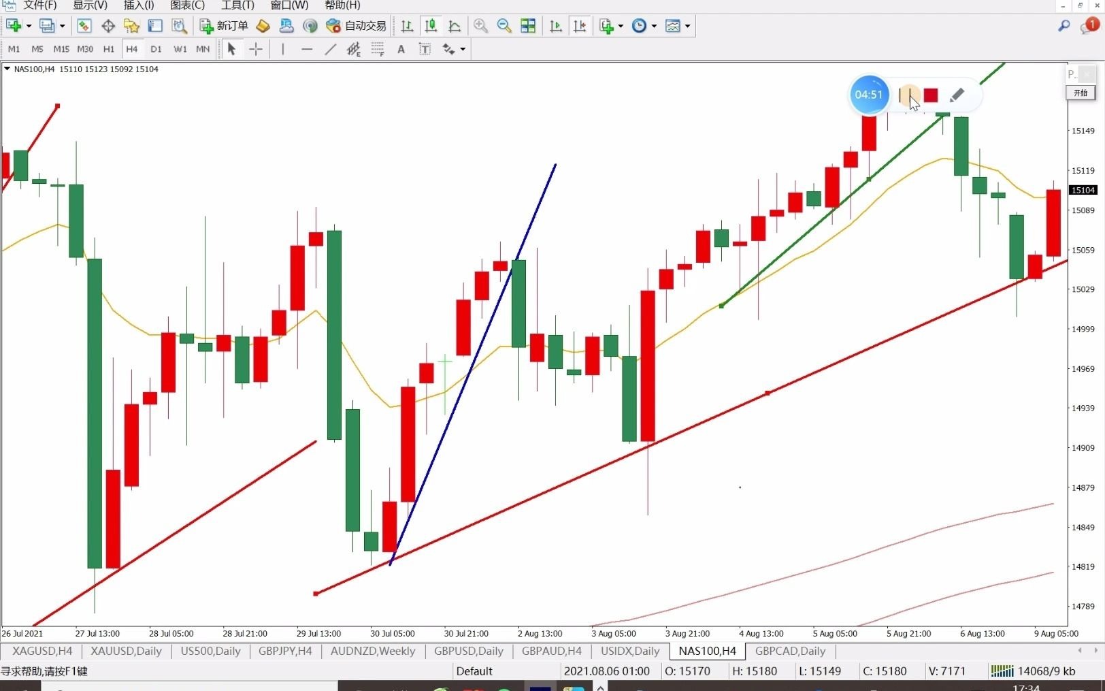Switch chart to candlestick mode
The width and height of the screenshot is (1105, 691).
tap(431, 26)
